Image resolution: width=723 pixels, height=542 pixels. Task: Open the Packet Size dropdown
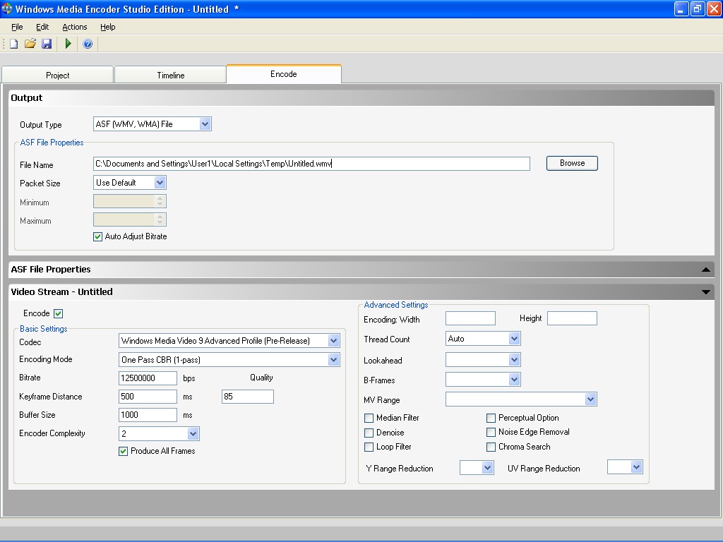tap(160, 183)
